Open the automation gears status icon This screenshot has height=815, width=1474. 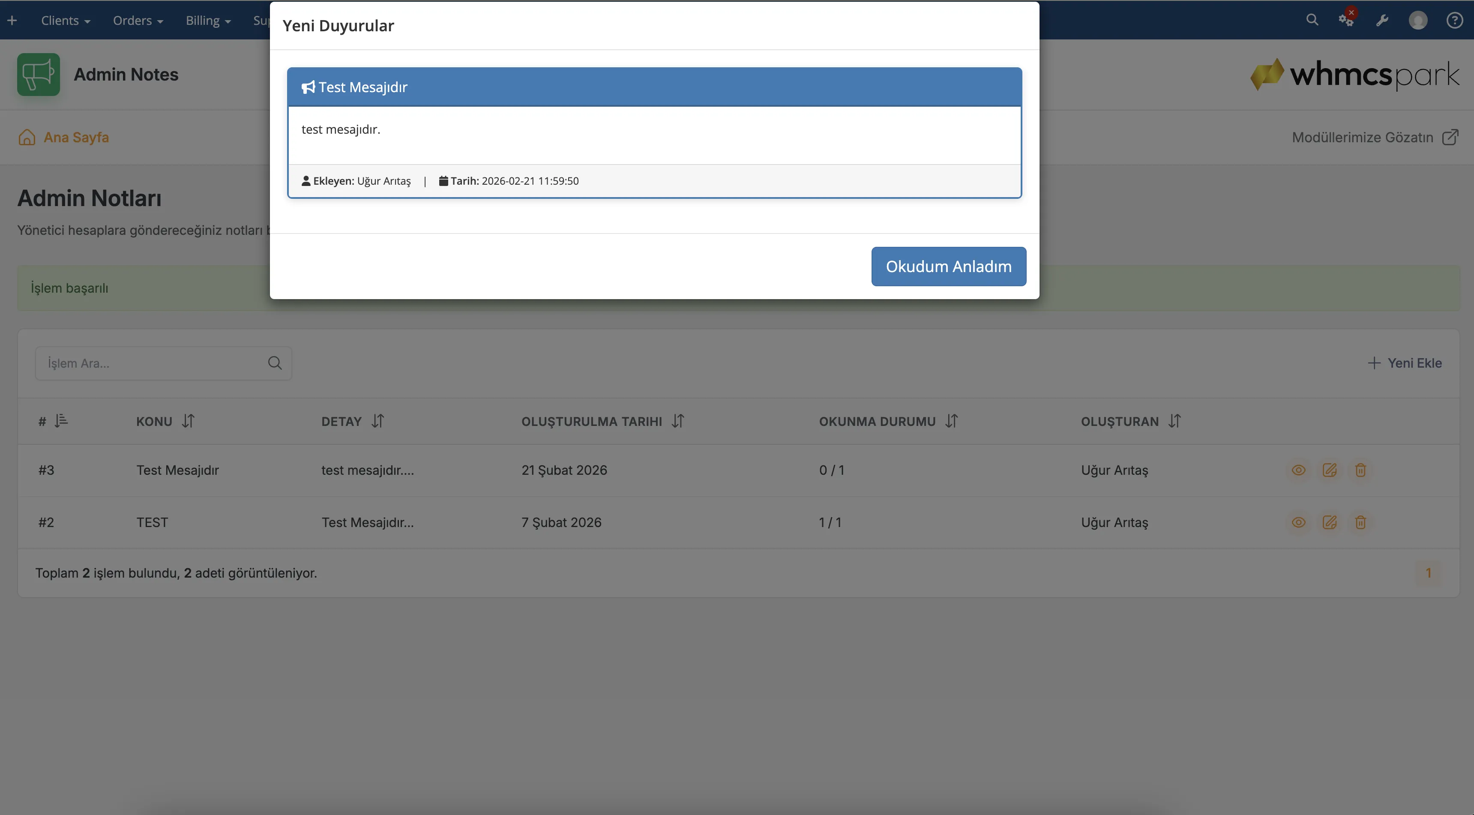point(1347,19)
